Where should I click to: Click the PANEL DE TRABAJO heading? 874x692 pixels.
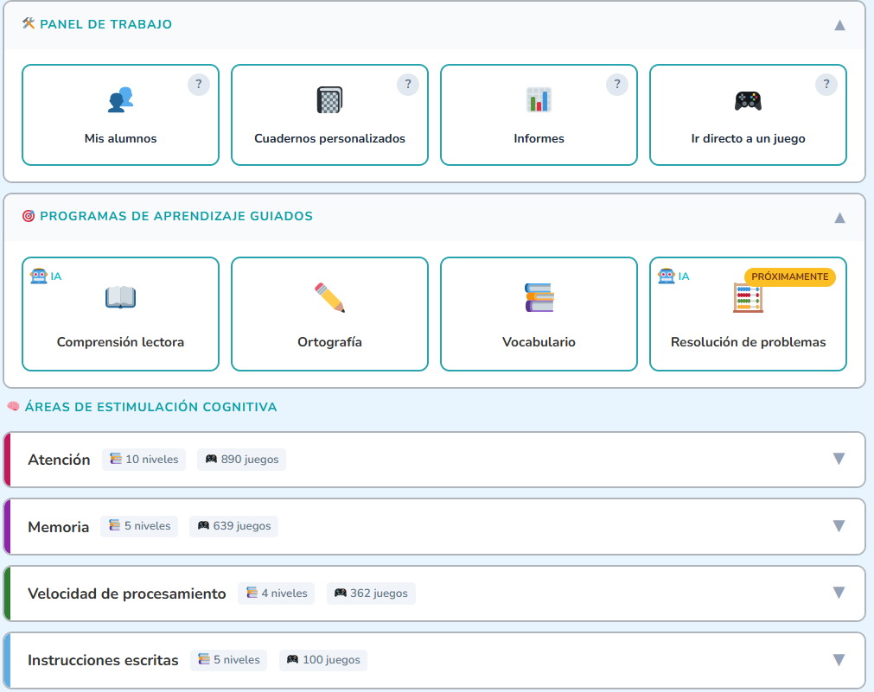pos(106,24)
